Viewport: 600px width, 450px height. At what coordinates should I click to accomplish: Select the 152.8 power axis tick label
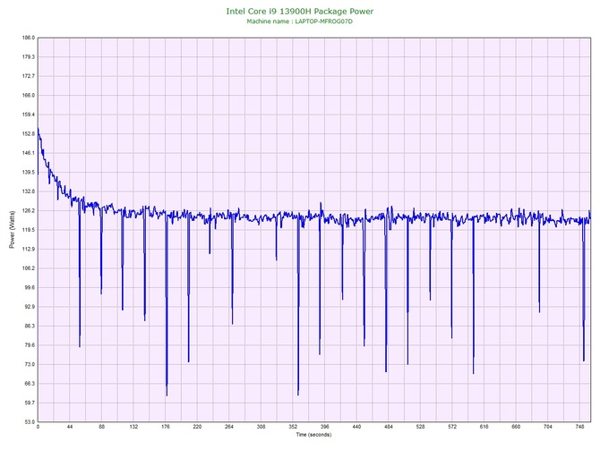[x=29, y=134]
